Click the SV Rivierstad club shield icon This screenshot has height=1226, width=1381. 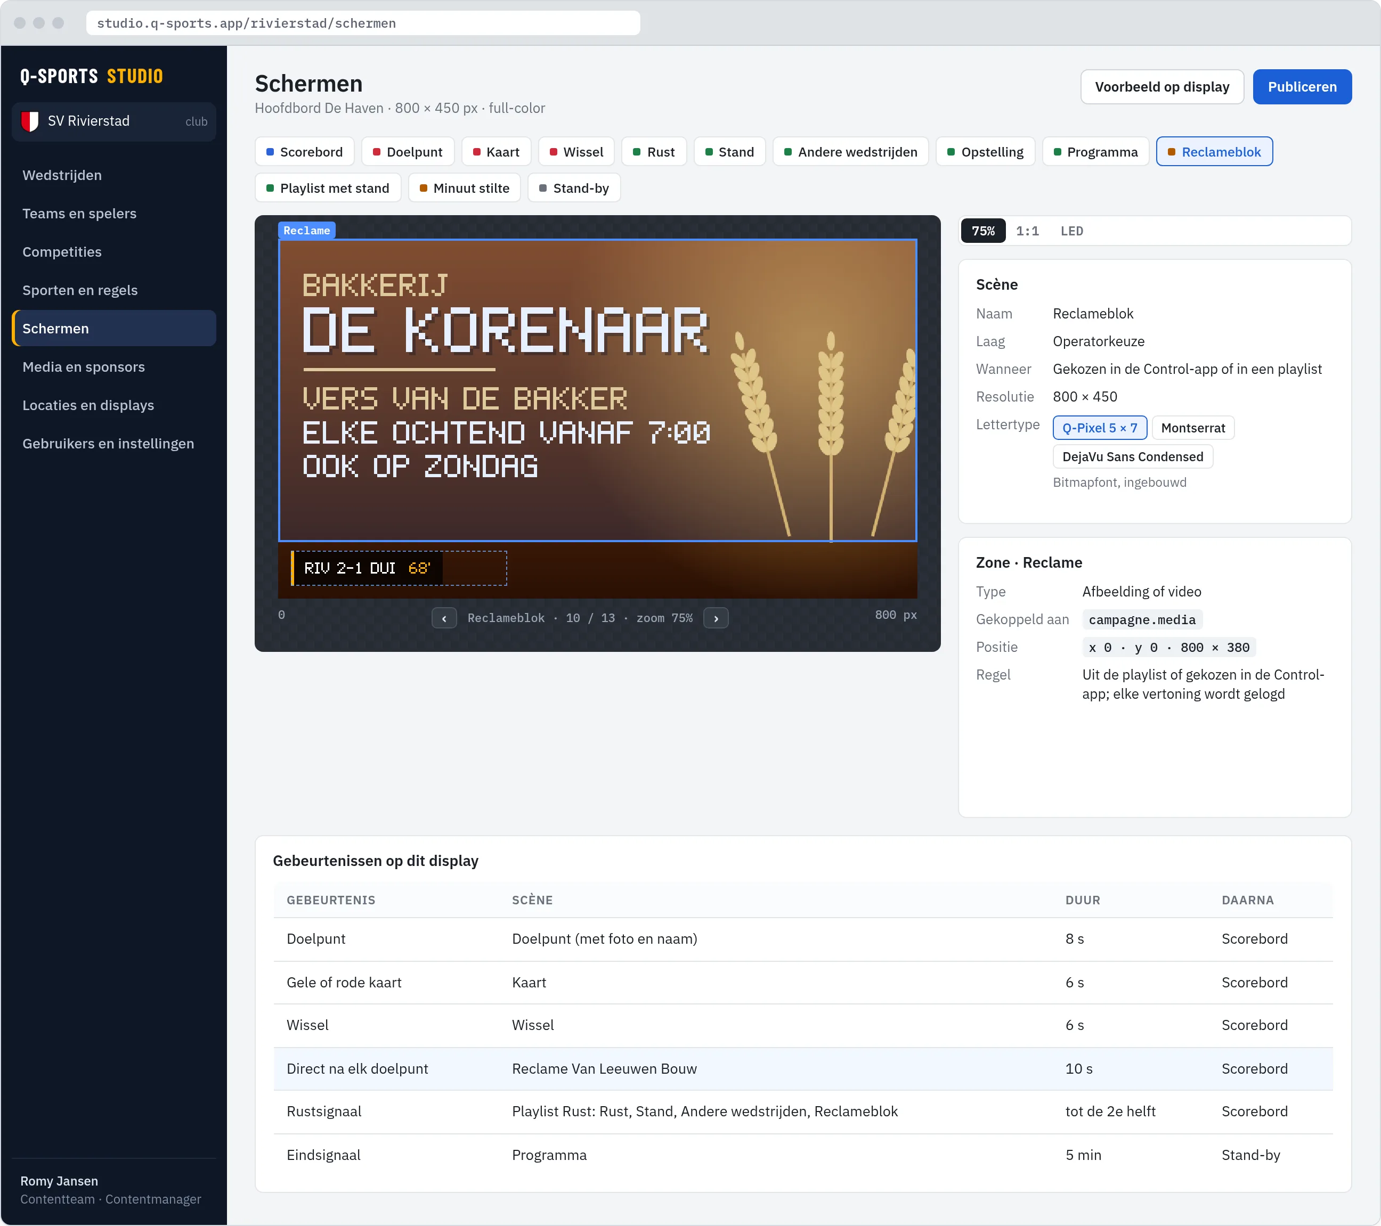(x=30, y=121)
